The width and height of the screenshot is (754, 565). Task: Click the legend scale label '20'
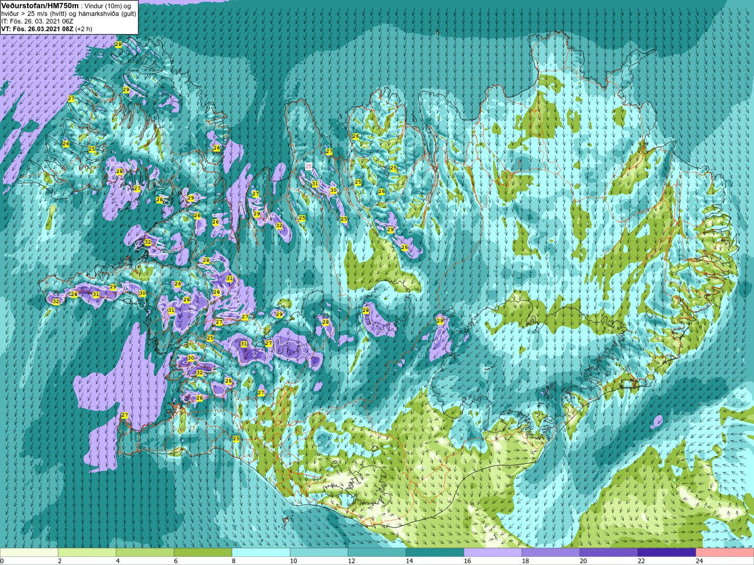(x=584, y=561)
